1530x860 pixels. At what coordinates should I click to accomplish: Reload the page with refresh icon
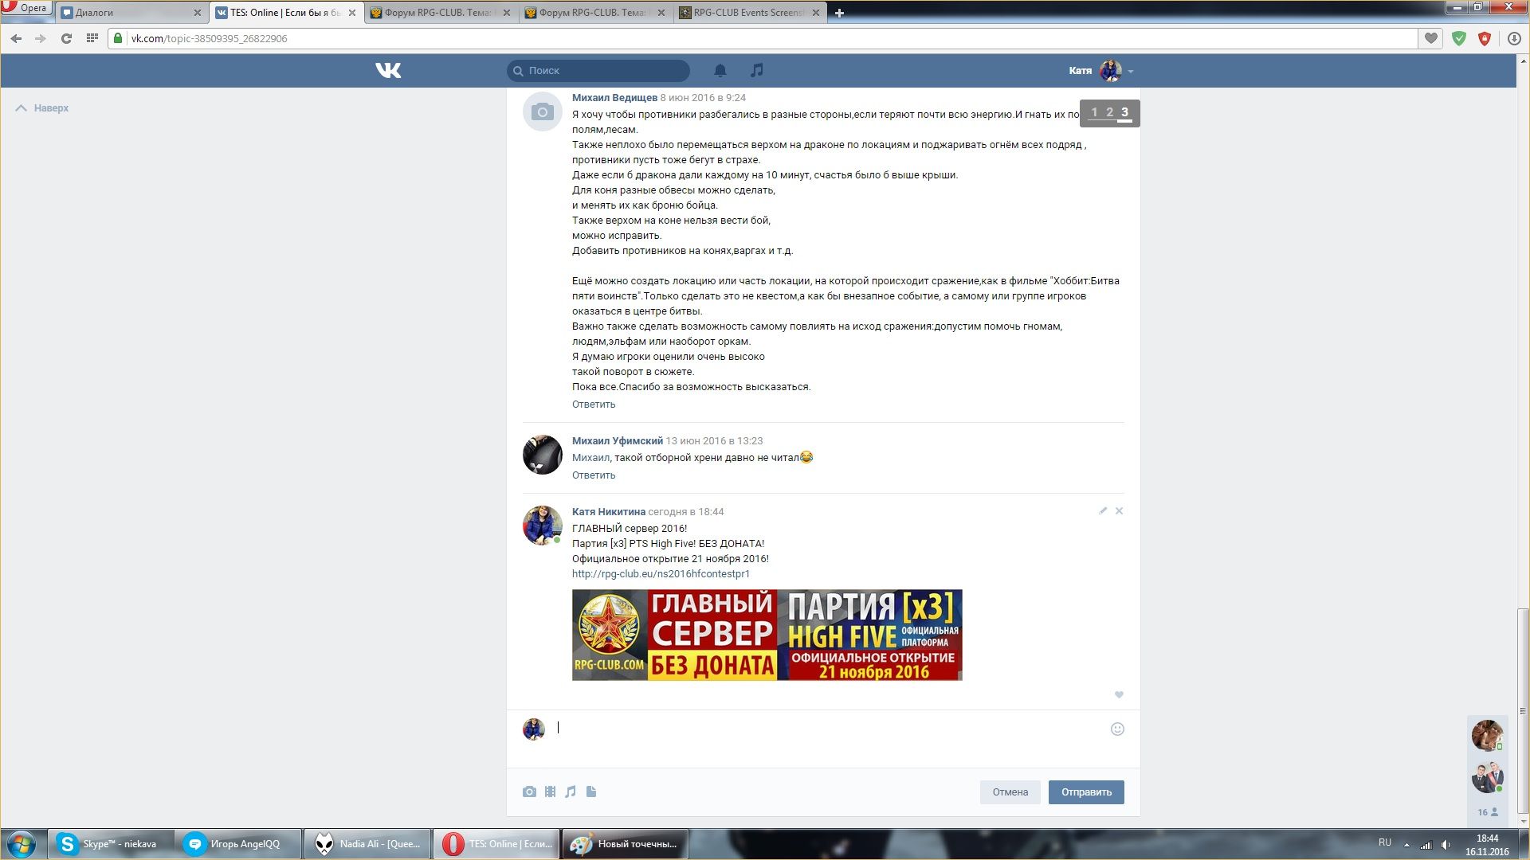(66, 38)
